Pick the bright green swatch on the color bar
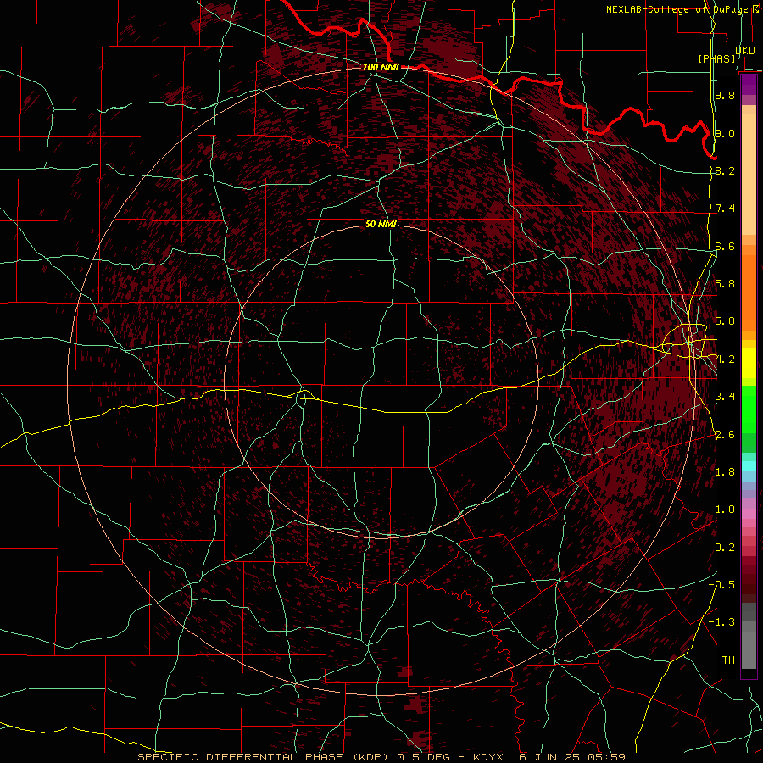 (x=749, y=409)
